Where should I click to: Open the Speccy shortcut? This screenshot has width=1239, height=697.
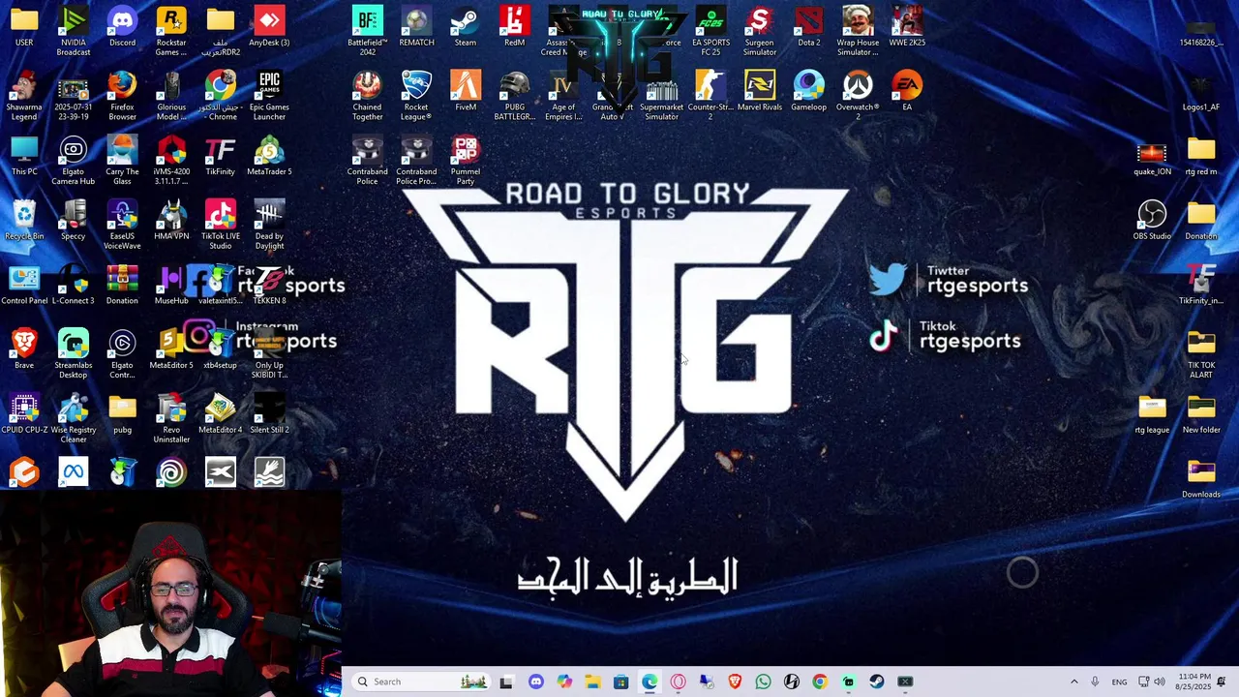tap(74, 221)
